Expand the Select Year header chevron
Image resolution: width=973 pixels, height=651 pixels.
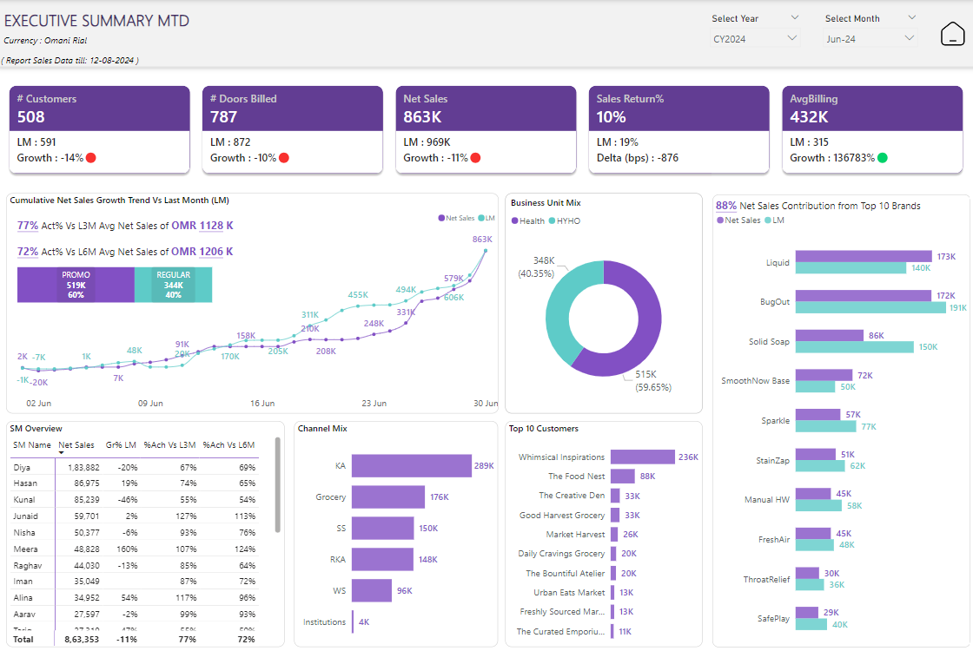(x=795, y=18)
